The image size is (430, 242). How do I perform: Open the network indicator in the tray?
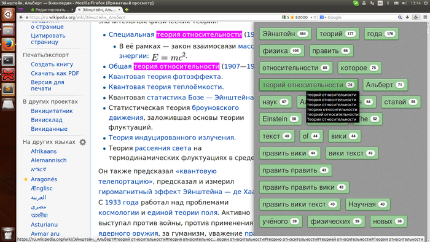372,3
